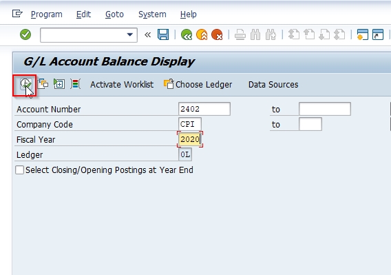Click the Execute clock icon
The image size is (391, 275).
coord(25,84)
